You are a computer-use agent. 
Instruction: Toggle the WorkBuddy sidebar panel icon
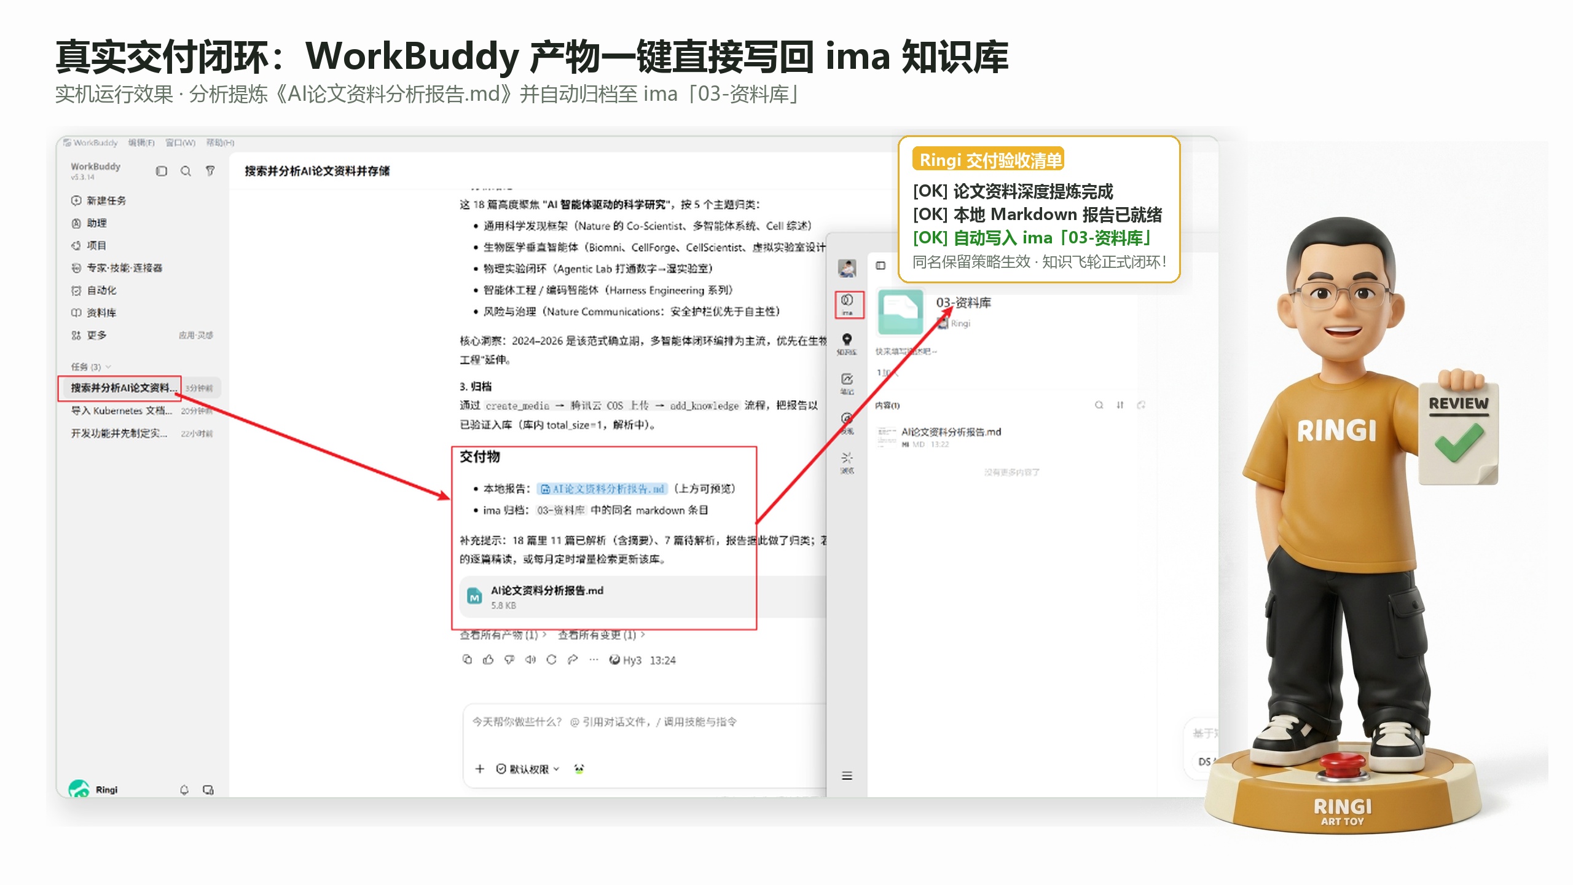(162, 171)
